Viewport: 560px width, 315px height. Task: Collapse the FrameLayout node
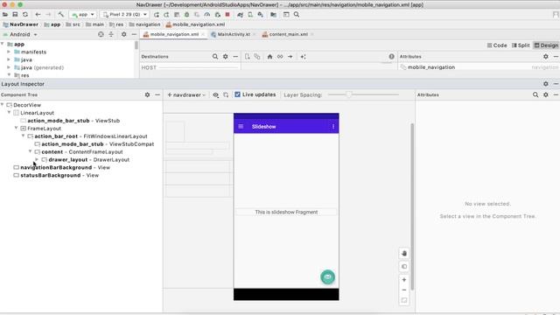point(16,128)
